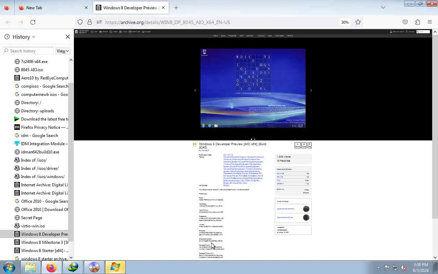Open the disc application on the taskbar
This screenshot has width=438, height=274.
(94, 267)
